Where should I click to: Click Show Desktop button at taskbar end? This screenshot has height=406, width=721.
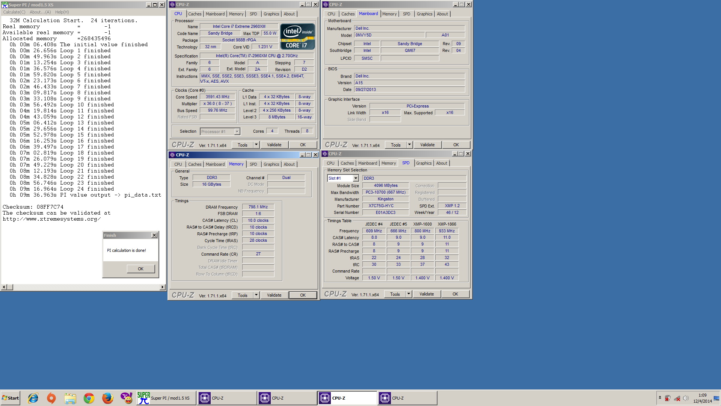[716, 398]
